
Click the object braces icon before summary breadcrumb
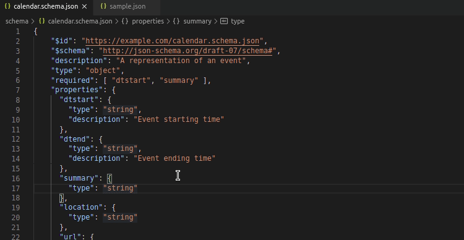[x=176, y=21]
